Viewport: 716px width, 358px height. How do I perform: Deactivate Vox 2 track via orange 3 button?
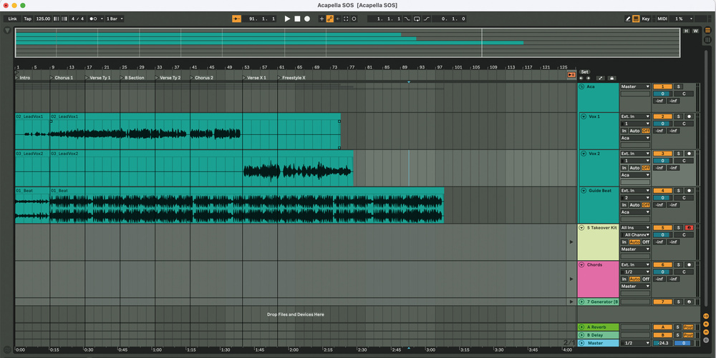662,154
